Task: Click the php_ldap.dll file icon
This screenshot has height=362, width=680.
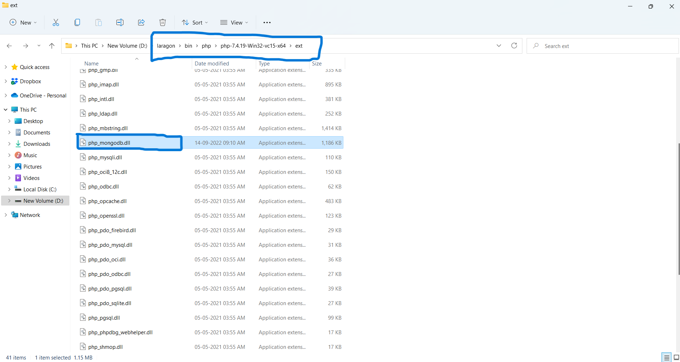Action: coord(83,113)
